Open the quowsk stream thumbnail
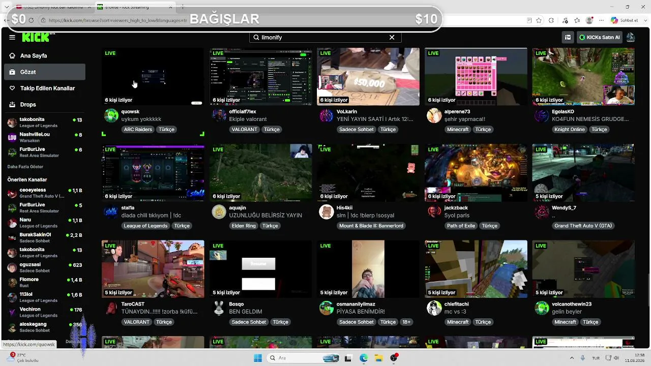This screenshot has height=366, width=651. [x=153, y=77]
